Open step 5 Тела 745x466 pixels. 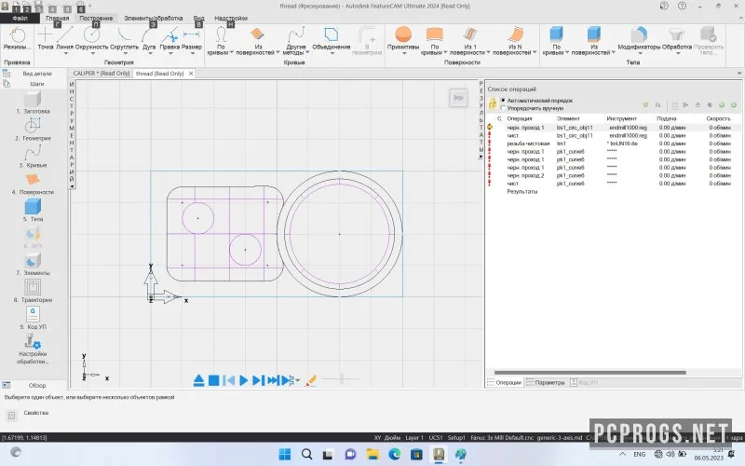pyautogui.click(x=33, y=211)
